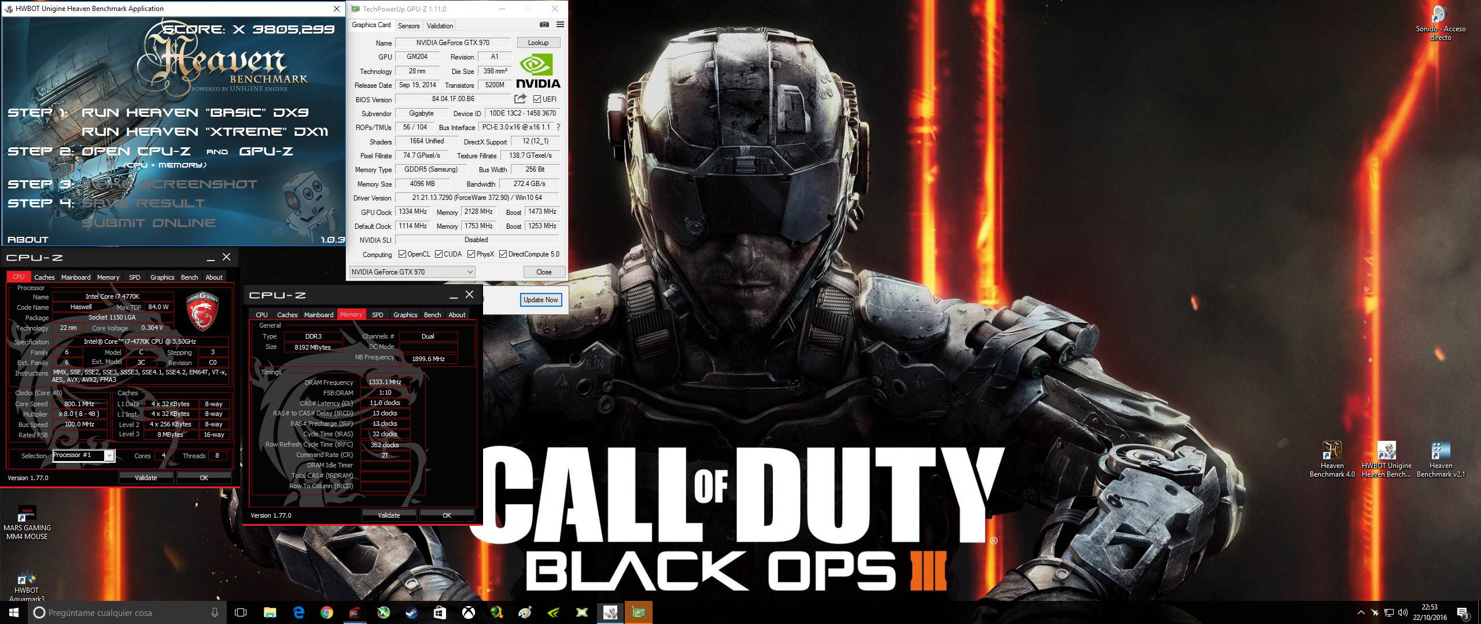Screen dimensions: 1481x624
Task: Open File Explorer from the taskbar
Action: (270, 612)
